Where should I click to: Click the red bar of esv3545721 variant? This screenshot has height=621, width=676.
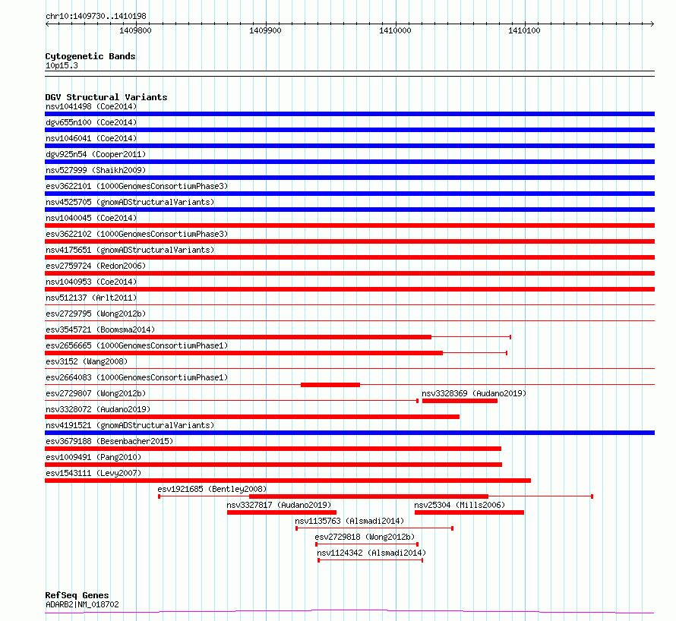[238, 337]
